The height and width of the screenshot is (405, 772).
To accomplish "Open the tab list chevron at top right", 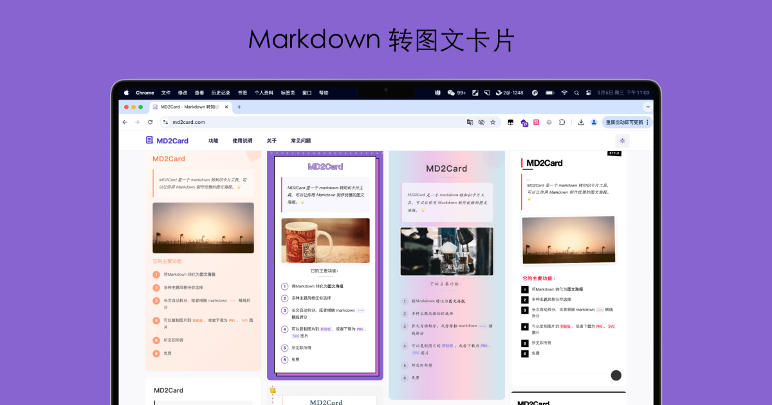I will [x=647, y=107].
